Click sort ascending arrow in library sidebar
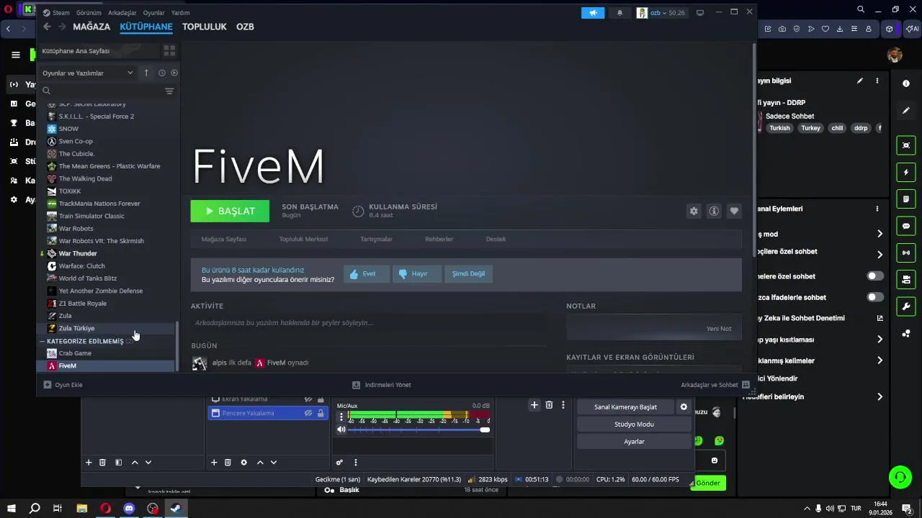The image size is (922, 518). pyautogui.click(x=146, y=73)
